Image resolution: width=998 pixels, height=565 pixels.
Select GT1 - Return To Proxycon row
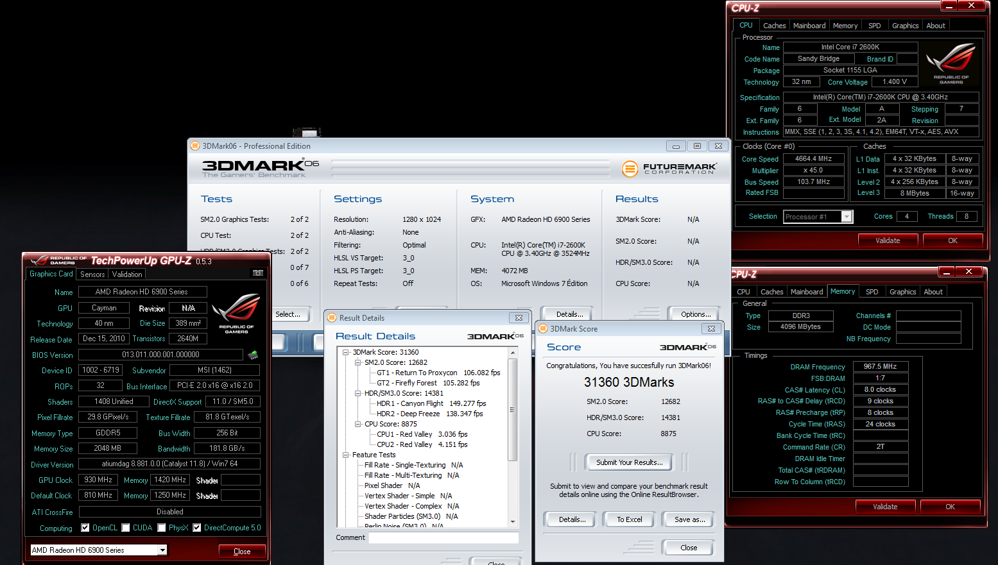(x=438, y=373)
